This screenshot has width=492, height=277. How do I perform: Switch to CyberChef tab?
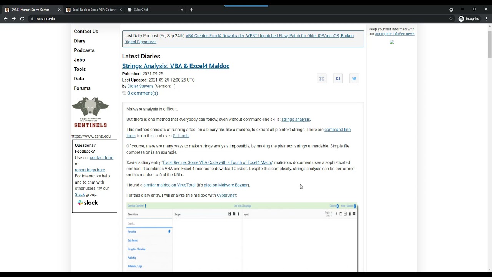(155, 10)
